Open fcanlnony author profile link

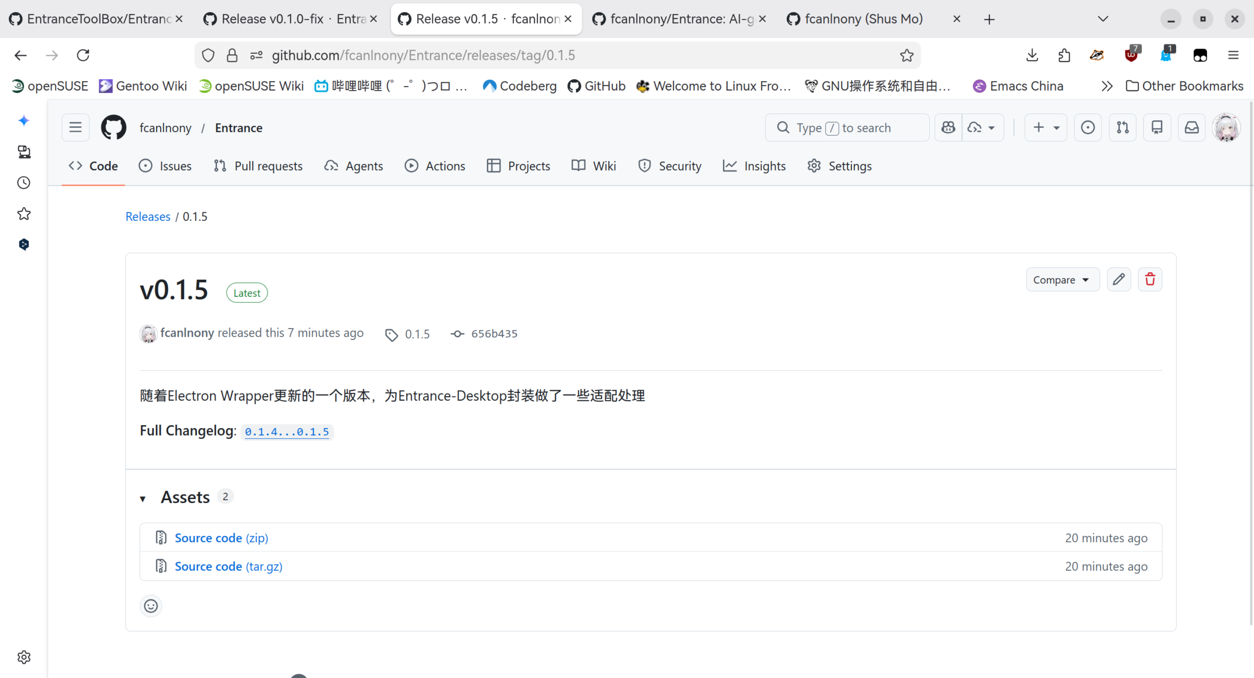click(187, 333)
